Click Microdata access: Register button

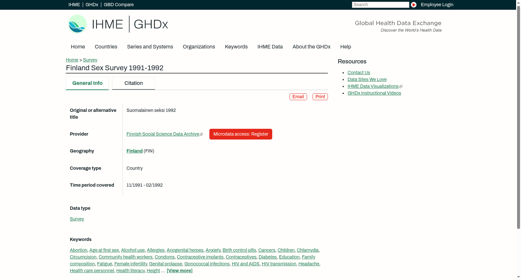241,134
